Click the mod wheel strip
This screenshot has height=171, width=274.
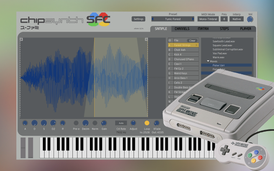click(30, 148)
